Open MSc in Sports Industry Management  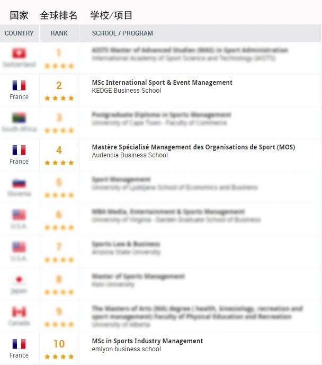(147, 341)
